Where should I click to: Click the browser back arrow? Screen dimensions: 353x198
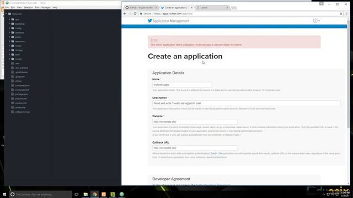click(x=125, y=14)
